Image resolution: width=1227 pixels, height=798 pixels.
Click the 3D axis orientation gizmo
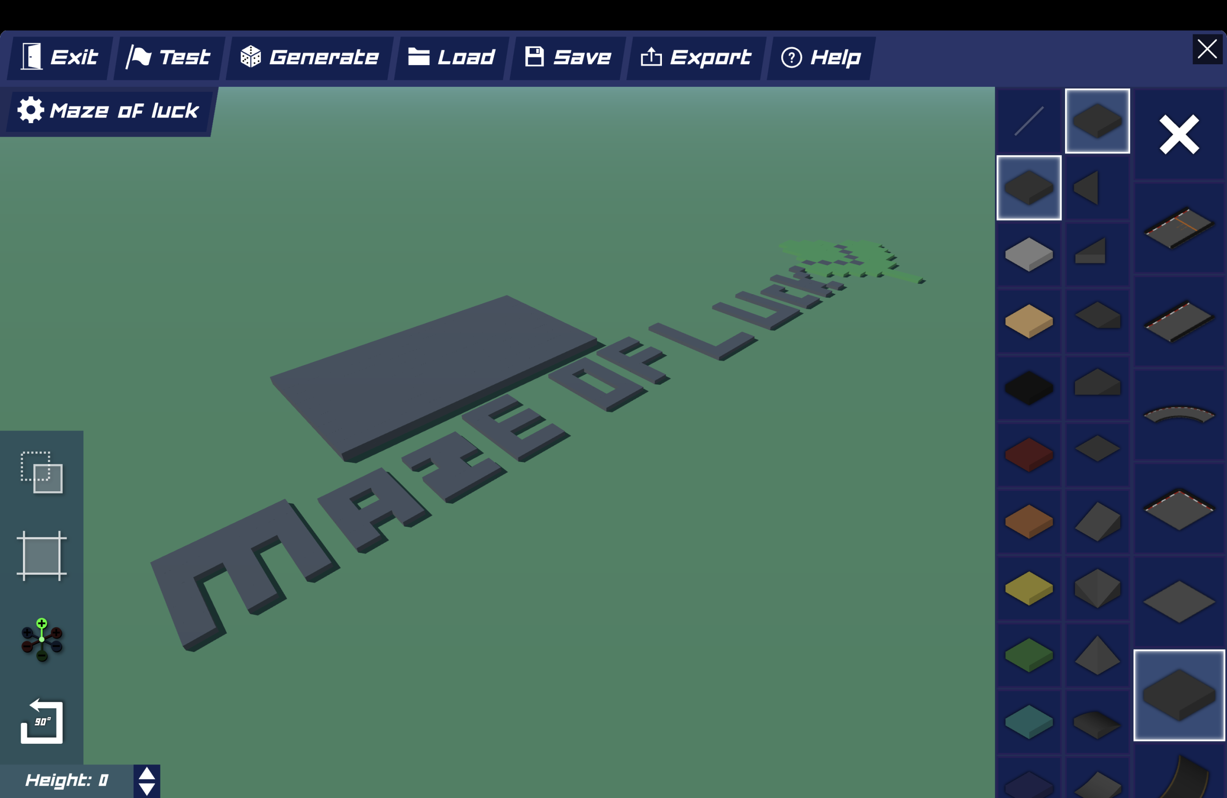coord(42,641)
